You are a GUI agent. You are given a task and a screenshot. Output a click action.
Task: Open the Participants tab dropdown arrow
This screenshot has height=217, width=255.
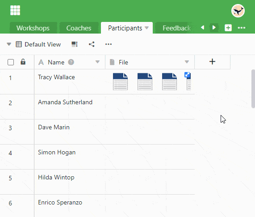pos(146,28)
